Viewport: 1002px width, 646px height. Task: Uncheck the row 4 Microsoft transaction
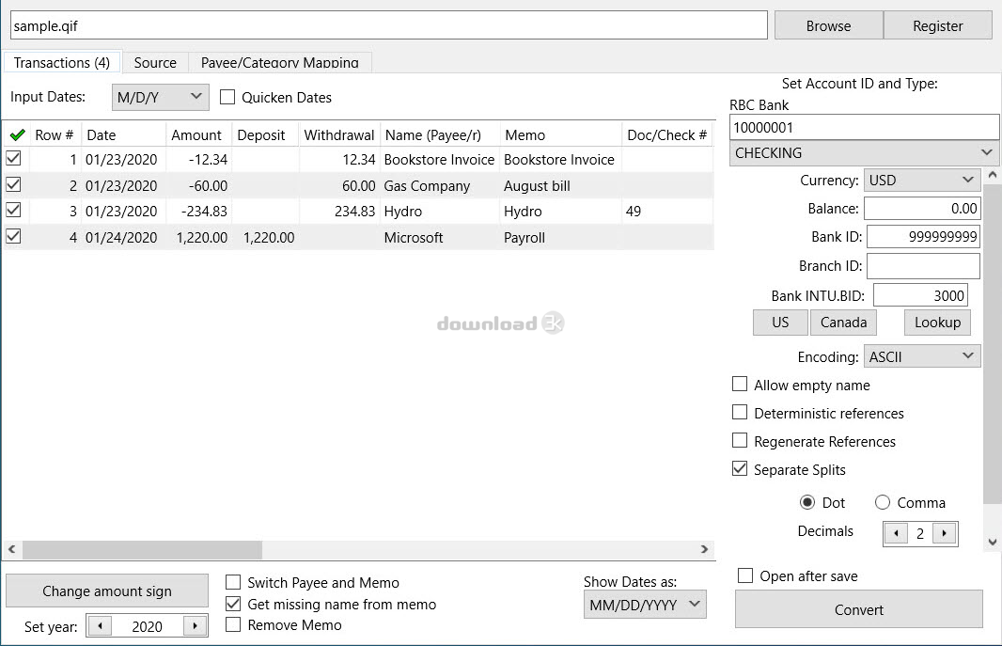click(13, 236)
